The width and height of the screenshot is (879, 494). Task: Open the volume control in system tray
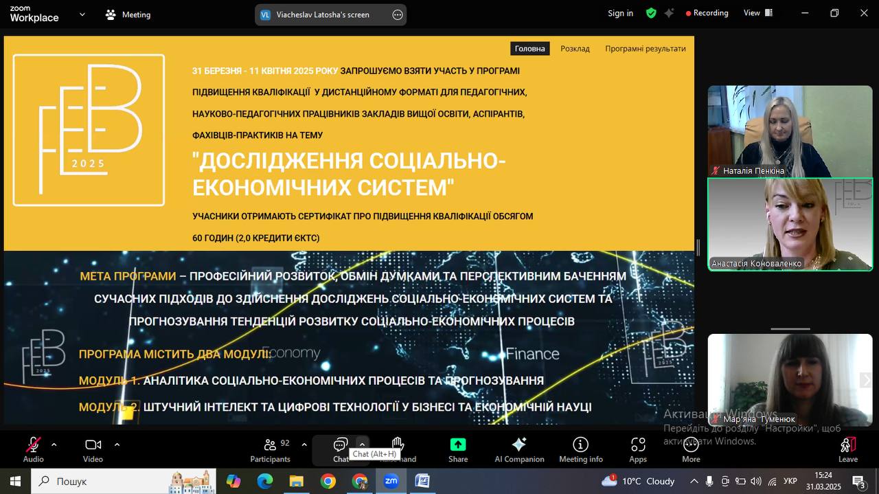coord(756,481)
